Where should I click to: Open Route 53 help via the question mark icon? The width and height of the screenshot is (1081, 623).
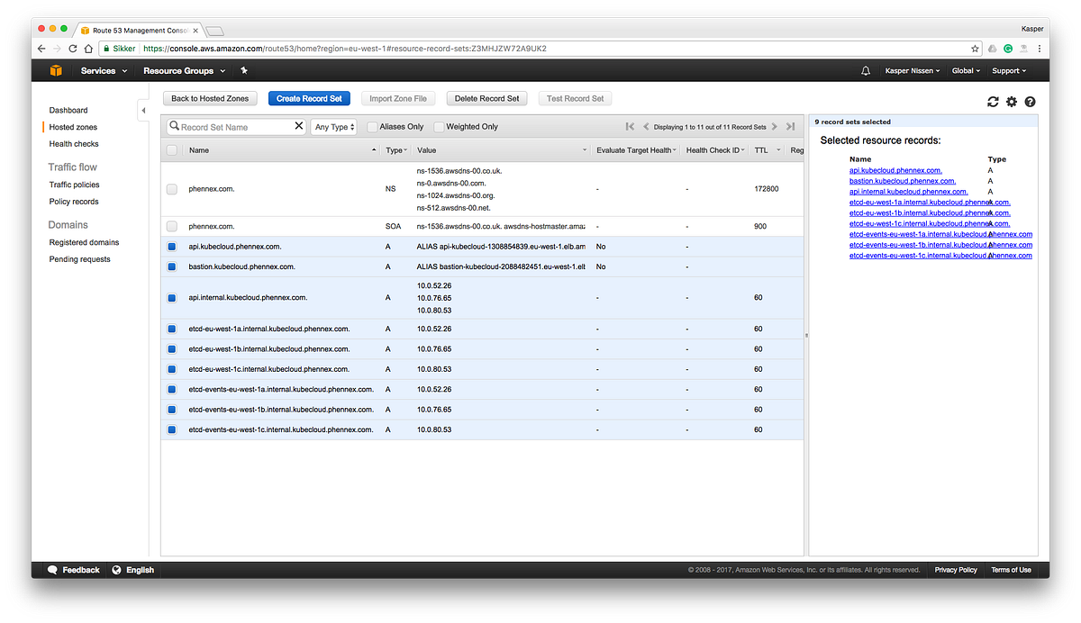[x=1030, y=102]
